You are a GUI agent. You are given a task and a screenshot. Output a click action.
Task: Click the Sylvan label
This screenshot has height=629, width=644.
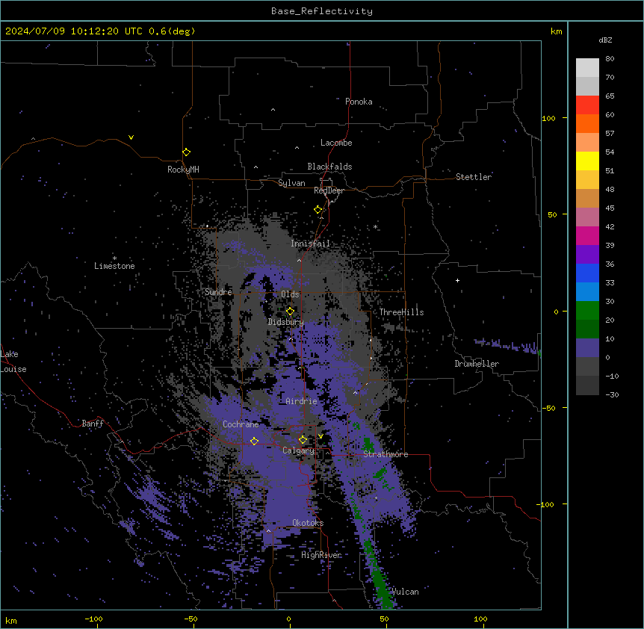[291, 183]
